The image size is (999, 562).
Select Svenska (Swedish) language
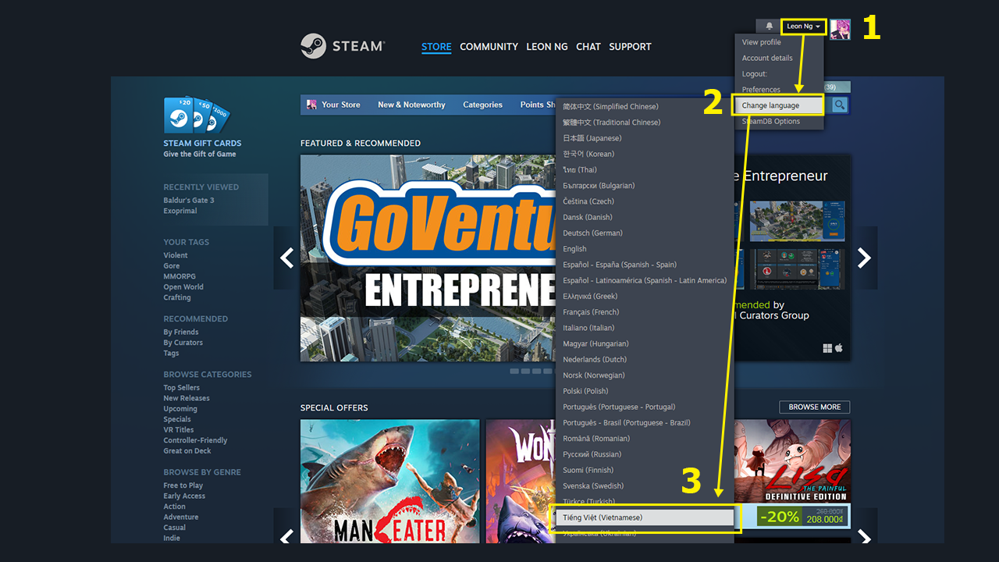coord(645,486)
